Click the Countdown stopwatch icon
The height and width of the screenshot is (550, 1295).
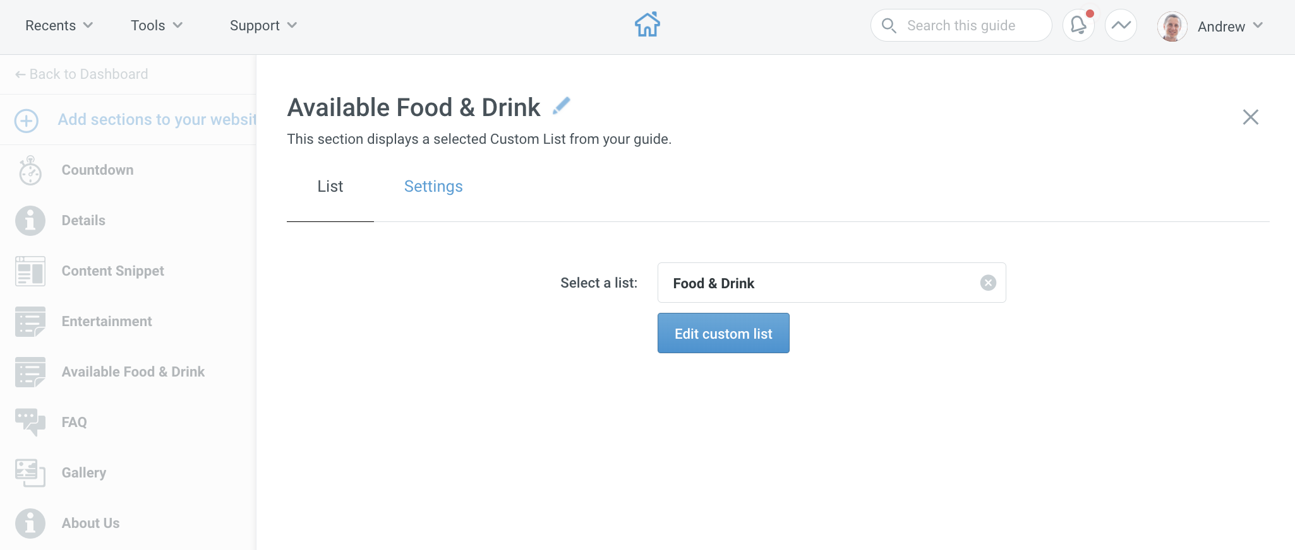click(30, 170)
